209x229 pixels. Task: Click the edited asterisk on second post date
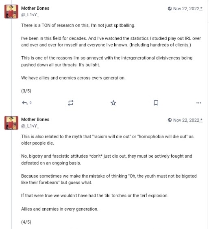pyautogui.click(x=201, y=120)
